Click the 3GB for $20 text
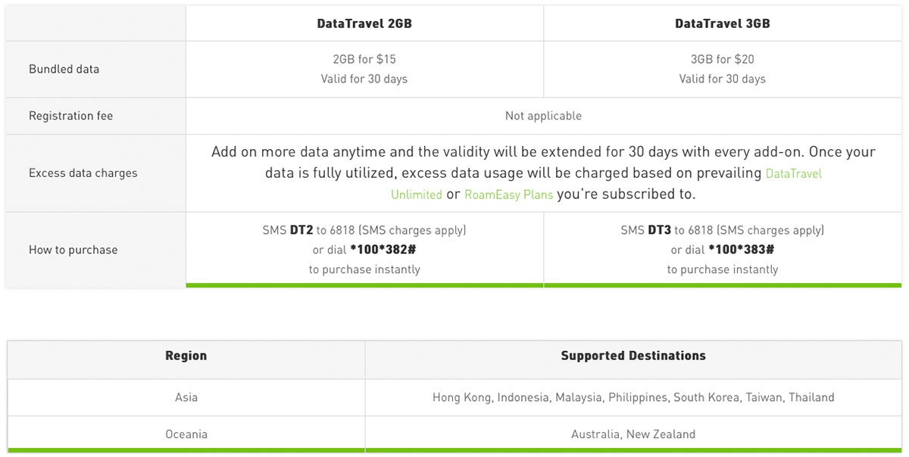Viewport: 909px width, 457px height. [722, 59]
